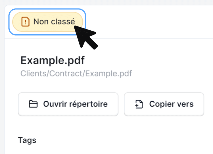This screenshot has height=154, width=213.
Task: Click the Example.pdf file title
Action: click(53, 61)
